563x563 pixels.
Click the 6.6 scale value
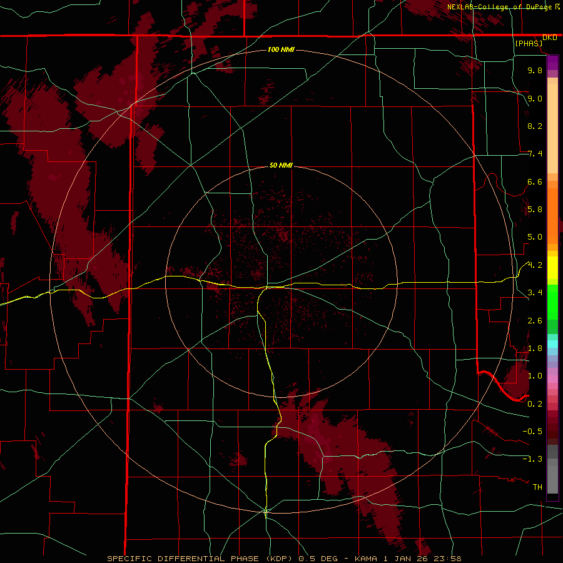click(x=535, y=181)
